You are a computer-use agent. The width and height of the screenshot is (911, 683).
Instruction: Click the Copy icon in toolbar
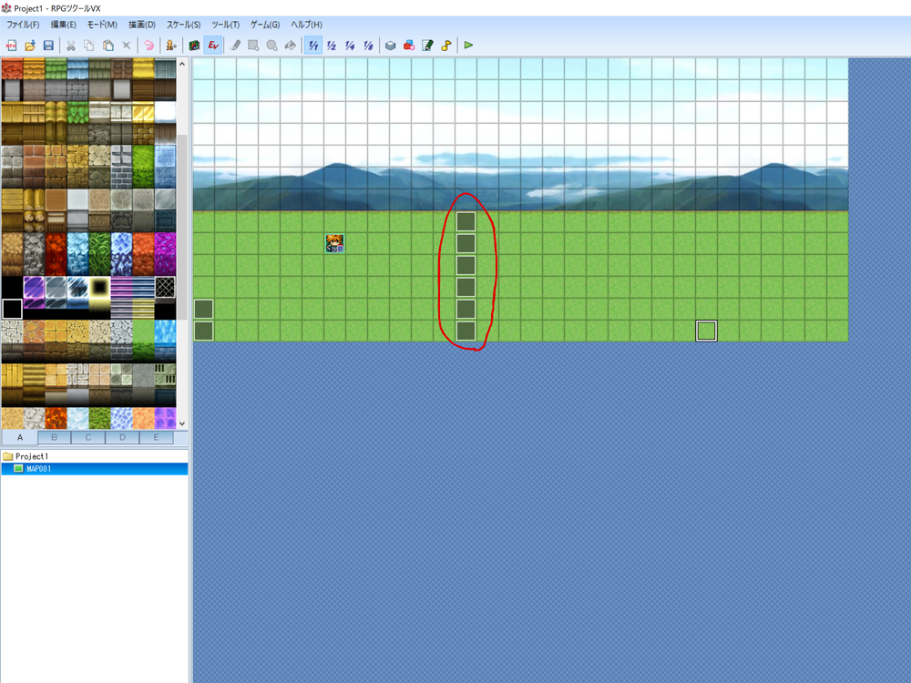tap(89, 46)
